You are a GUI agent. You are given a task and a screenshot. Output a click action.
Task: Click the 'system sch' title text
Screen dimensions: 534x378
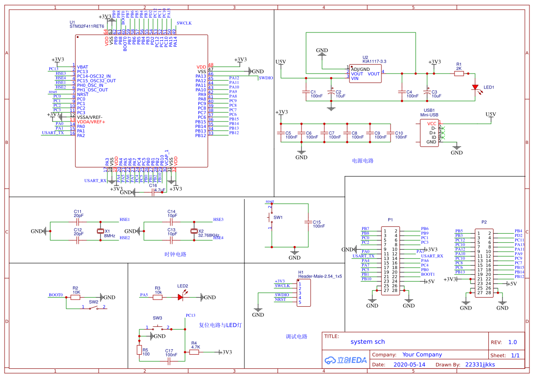coord(367,341)
